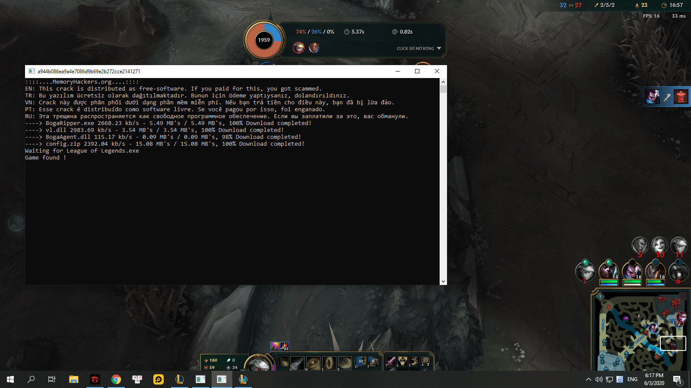Click dead ally portrait with timer 6

tap(678, 272)
